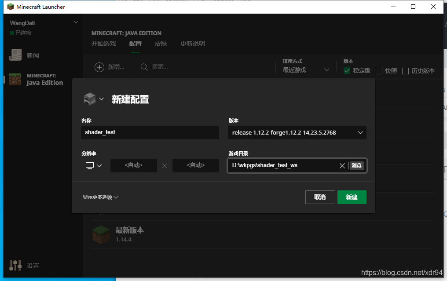Screen dimensions: 447x281
Task: Expand resolution preset chevron
Action: [x=99, y=166]
